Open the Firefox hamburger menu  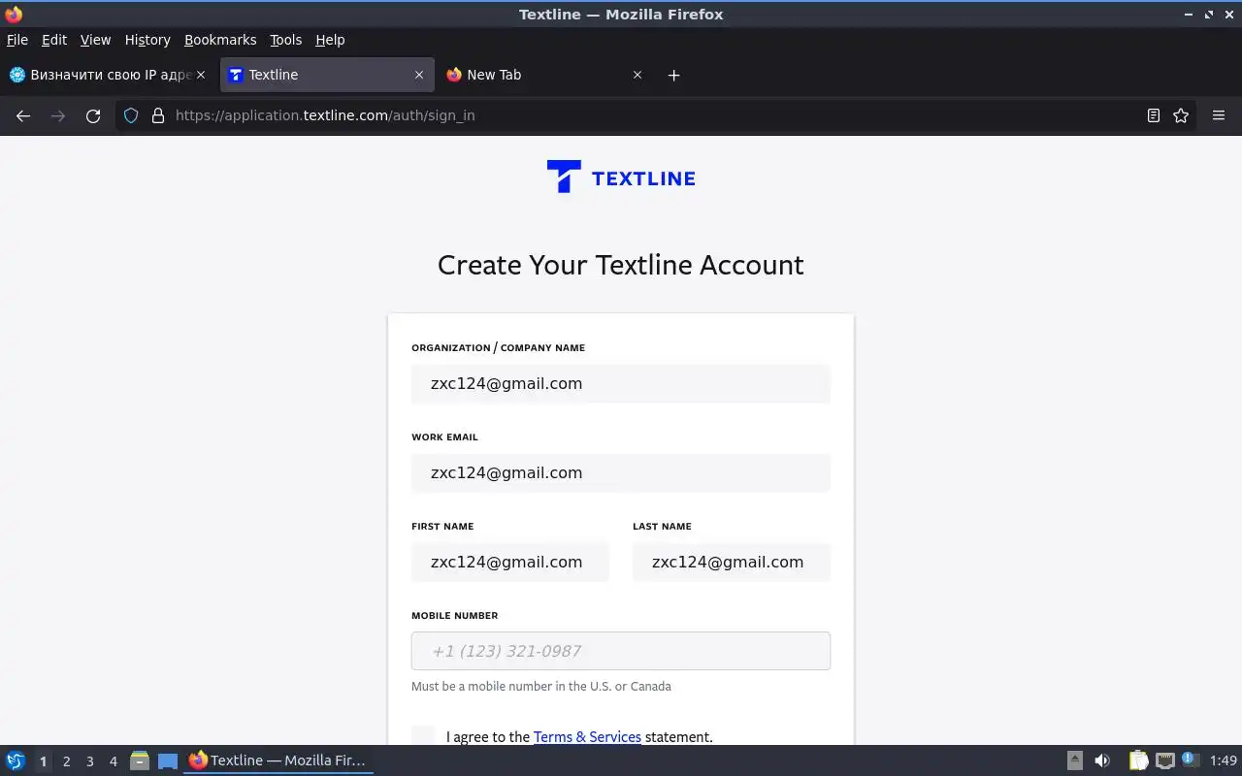coord(1219,115)
